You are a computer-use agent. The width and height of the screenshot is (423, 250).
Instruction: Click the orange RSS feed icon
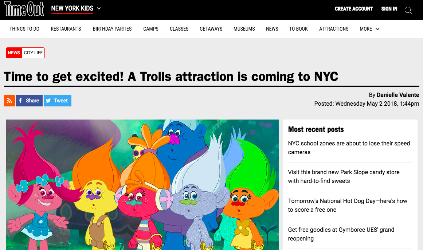[9, 101]
